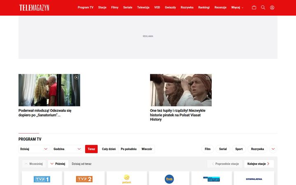Select the Cały dzień time filter

coord(109,149)
